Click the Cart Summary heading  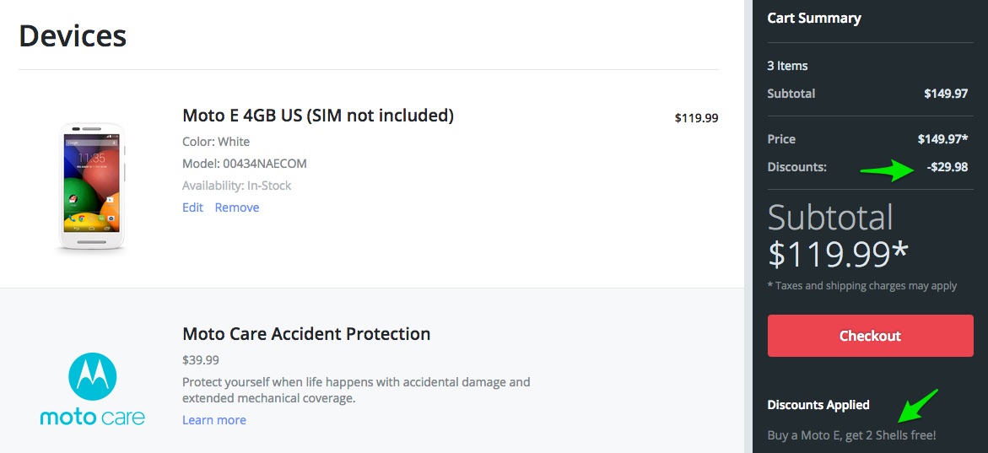tap(813, 18)
